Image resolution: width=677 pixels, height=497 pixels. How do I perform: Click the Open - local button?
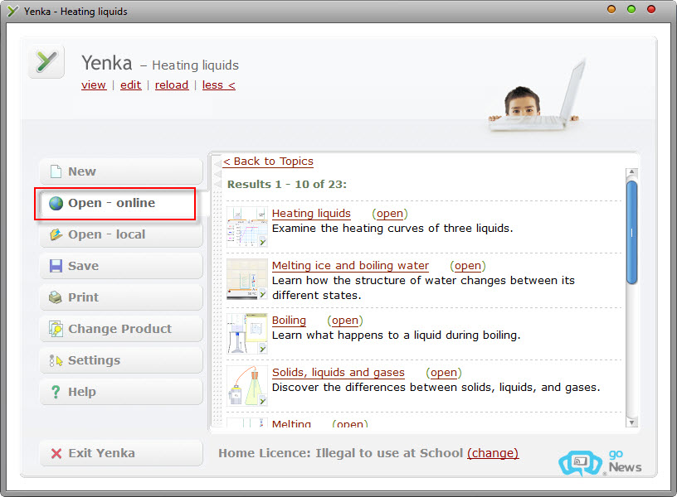coord(121,234)
